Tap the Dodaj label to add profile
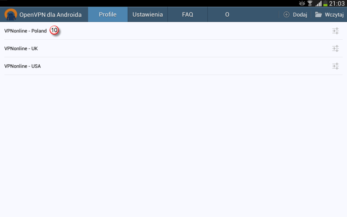The image size is (347, 217). click(x=300, y=15)
